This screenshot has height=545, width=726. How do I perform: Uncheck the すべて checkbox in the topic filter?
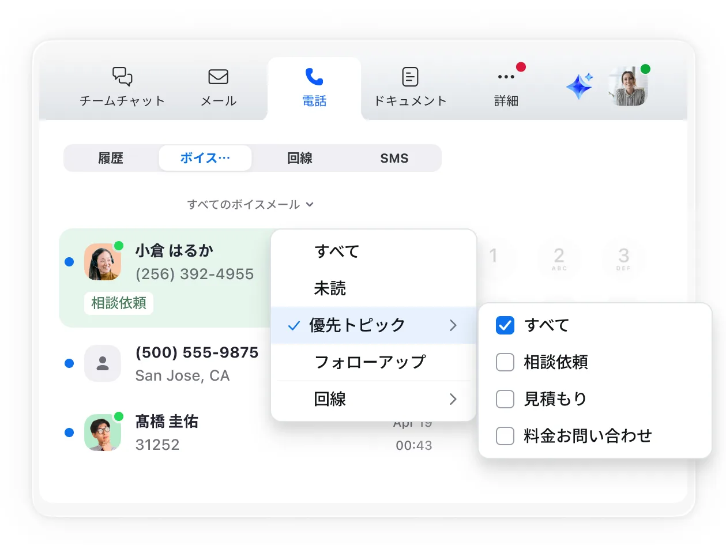tap(505, 325)
